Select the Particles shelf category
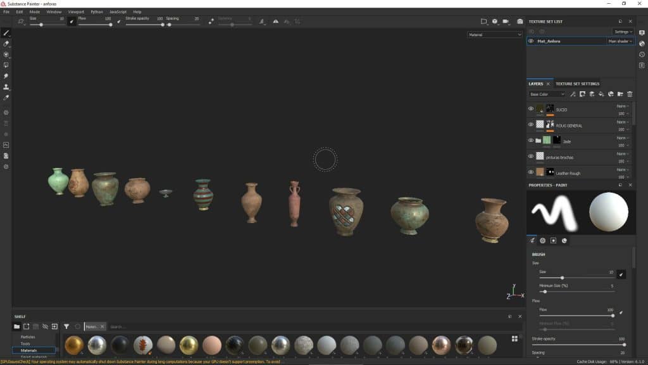648x365 pixels. tap(28, 337)
